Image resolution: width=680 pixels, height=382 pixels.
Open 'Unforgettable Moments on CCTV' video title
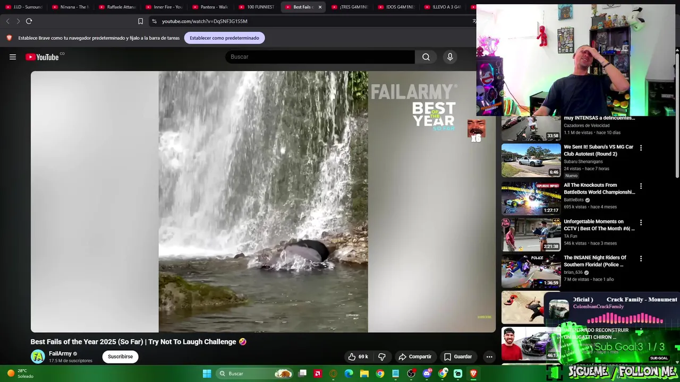click(x=599, y=225)
